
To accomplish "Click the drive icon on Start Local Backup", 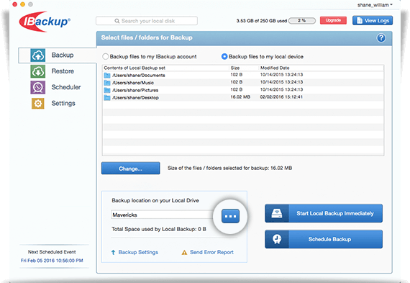I will tap(277, 213).
